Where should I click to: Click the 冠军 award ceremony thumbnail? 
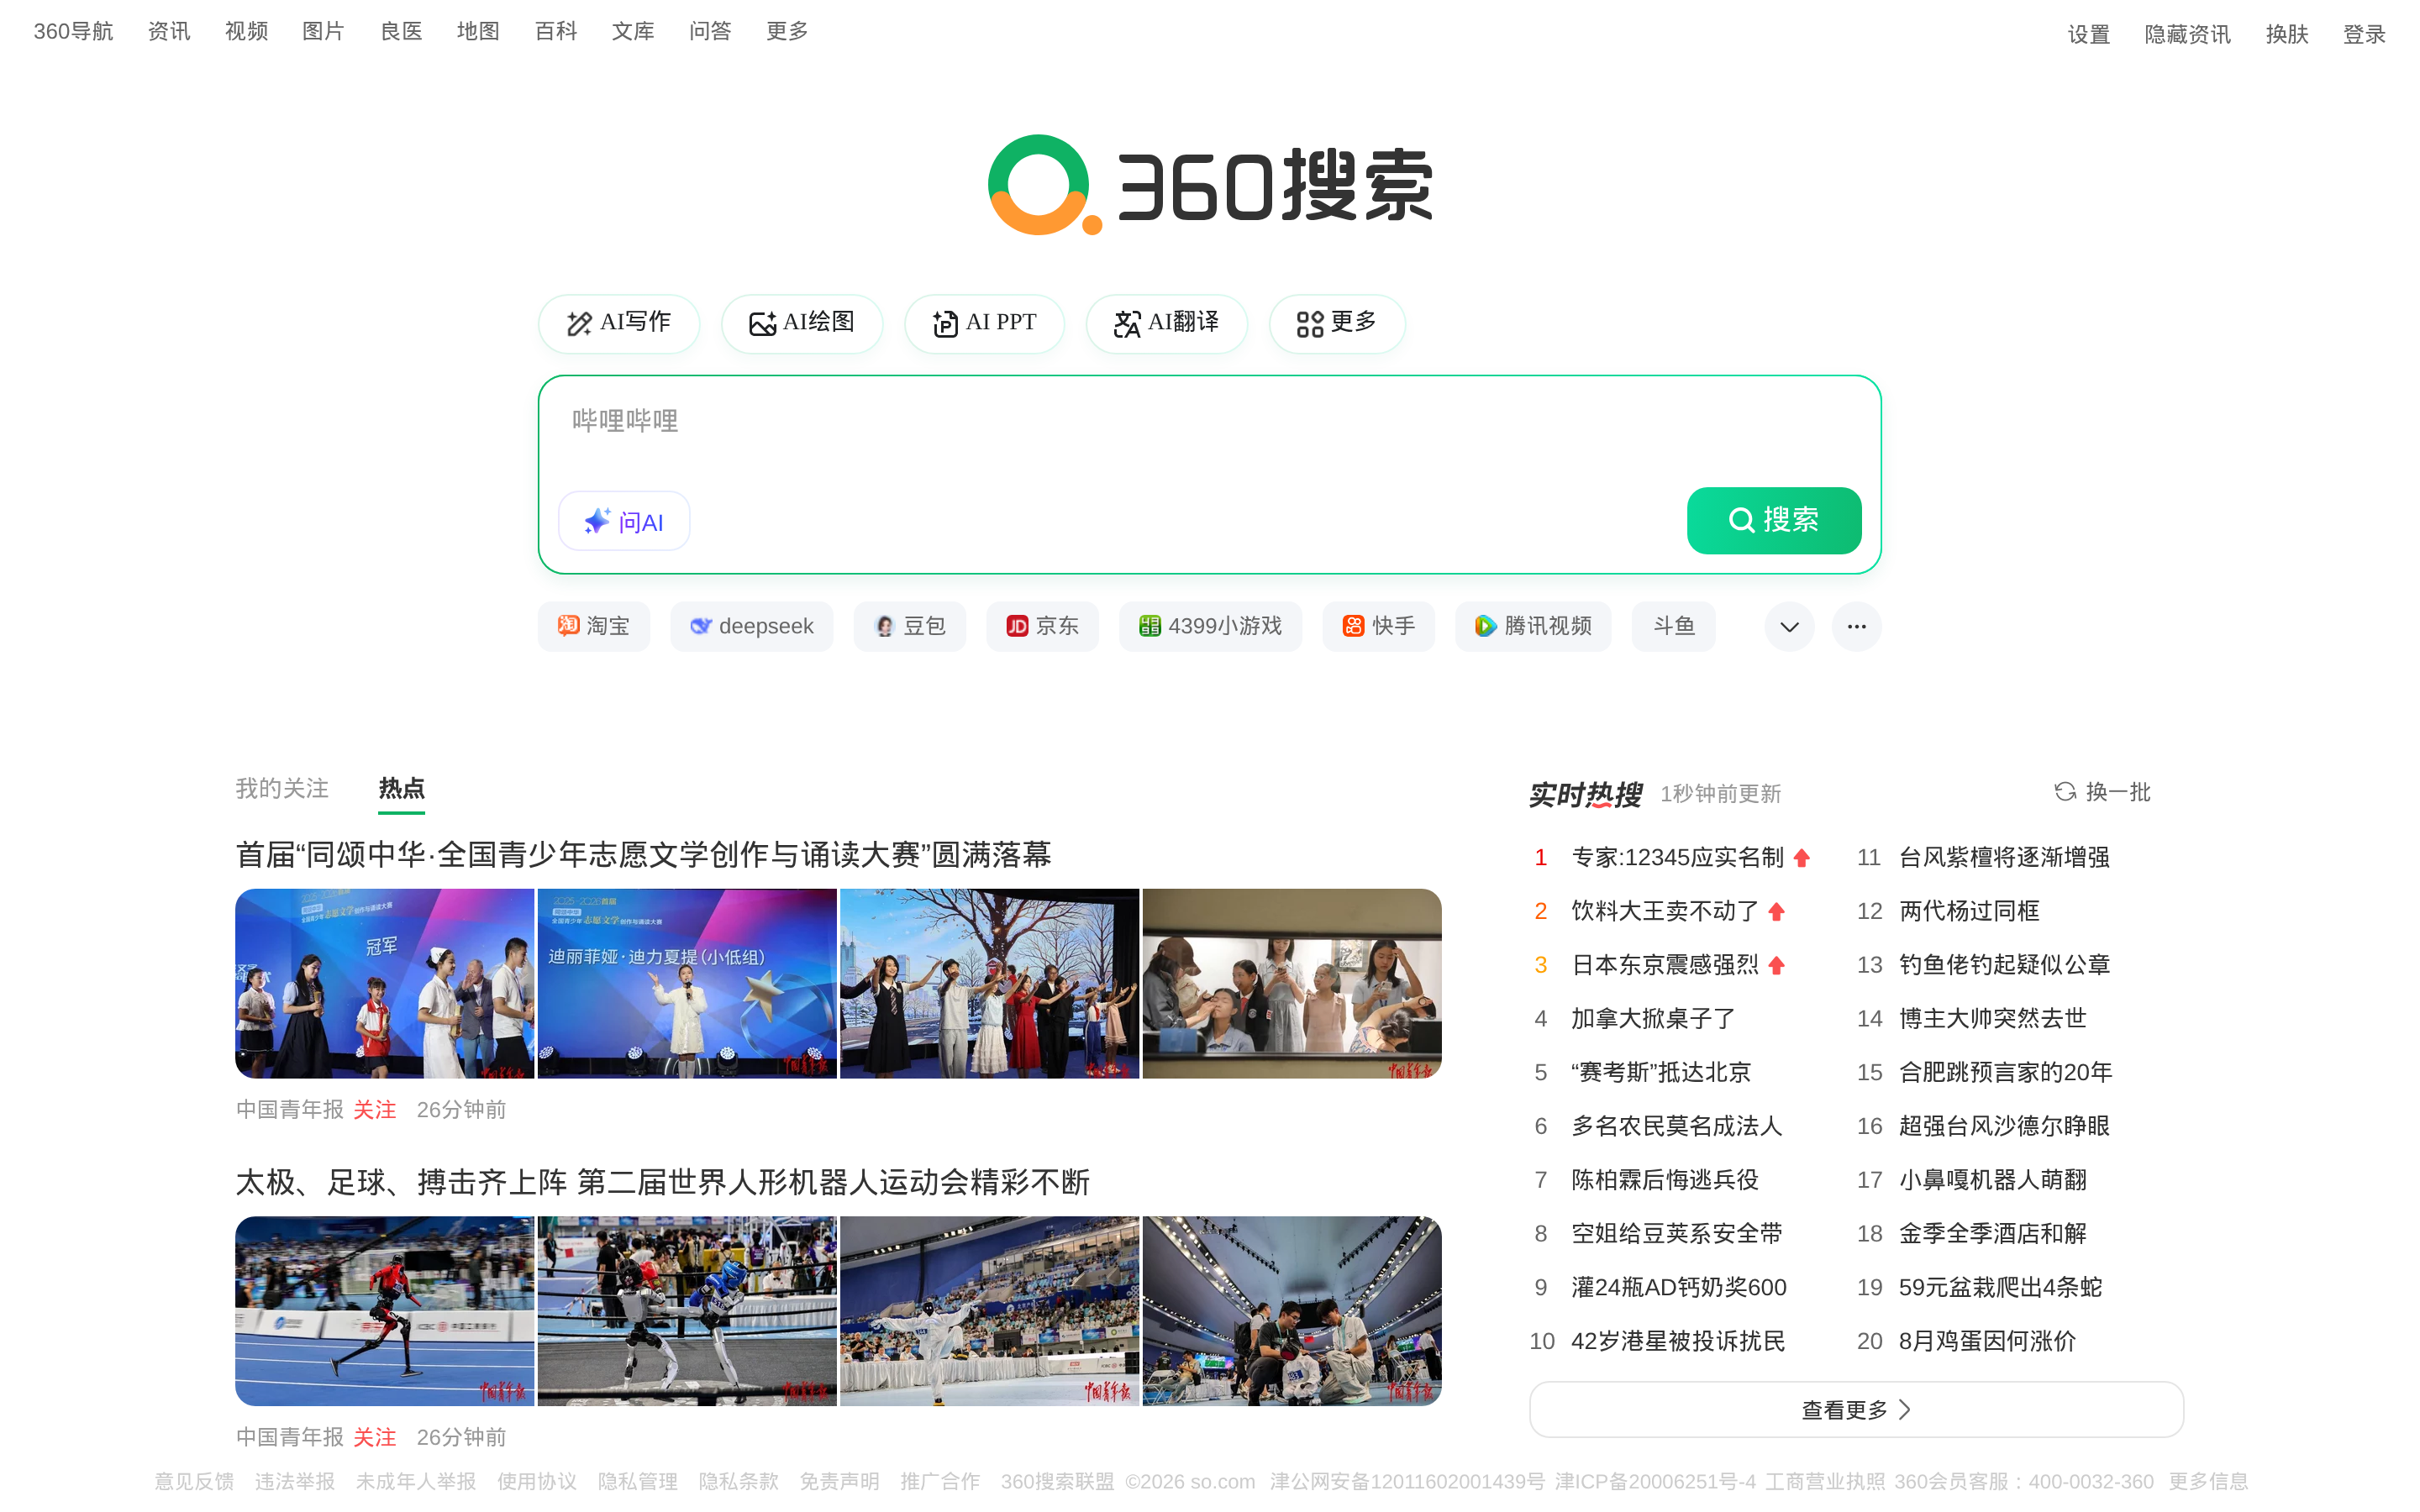click(x=384, y=983)
